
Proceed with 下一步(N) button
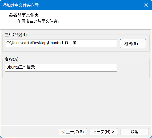coord(104,132)
